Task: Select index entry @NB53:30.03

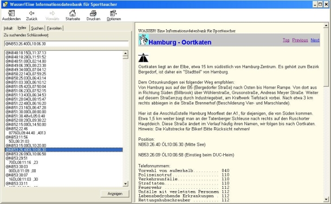Action: pos(16,167)
